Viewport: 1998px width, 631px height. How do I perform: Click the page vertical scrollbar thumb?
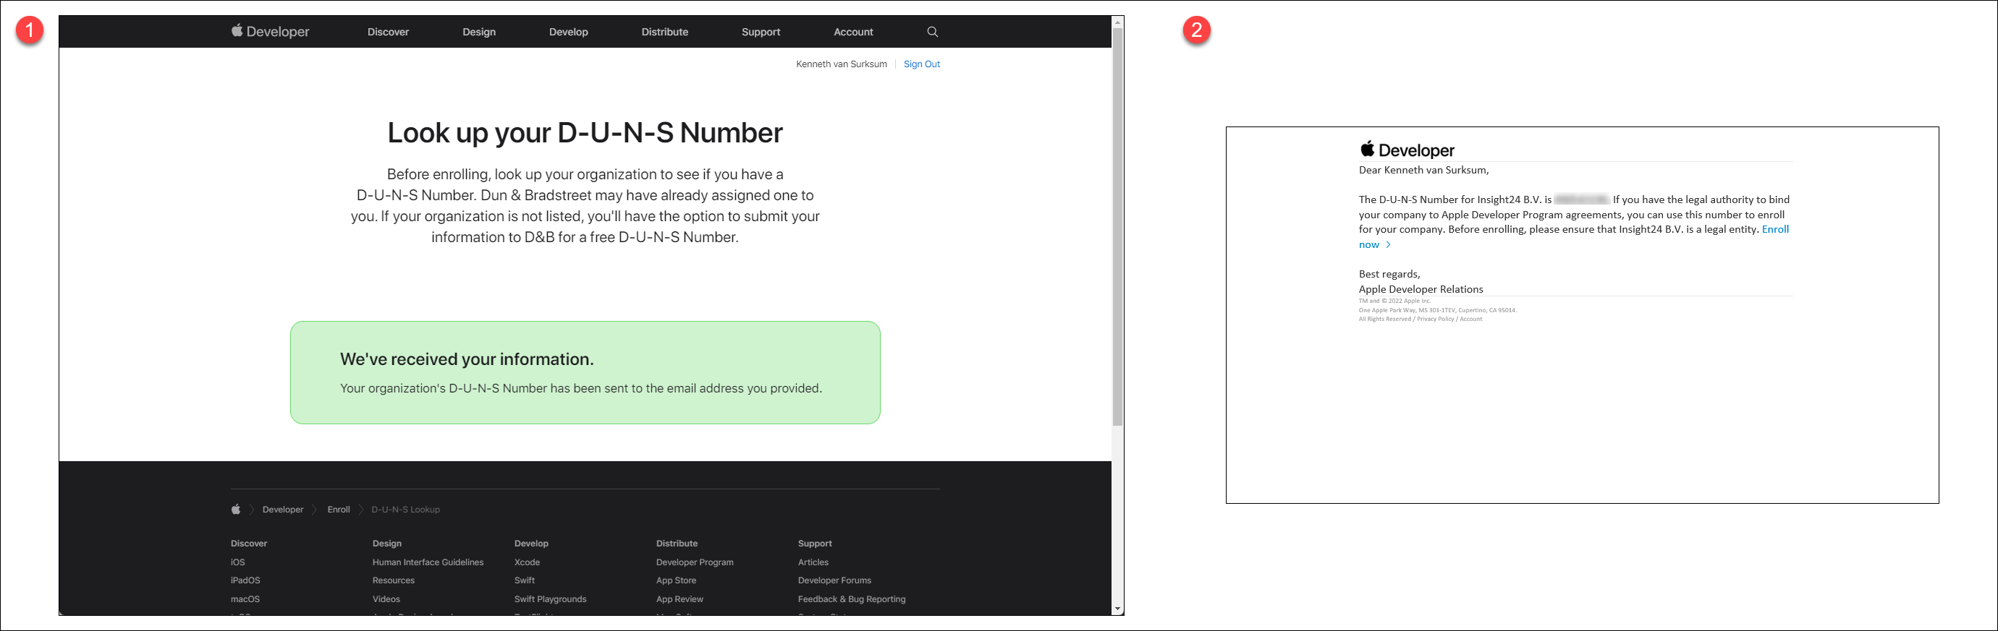[x=1117, y=227]
